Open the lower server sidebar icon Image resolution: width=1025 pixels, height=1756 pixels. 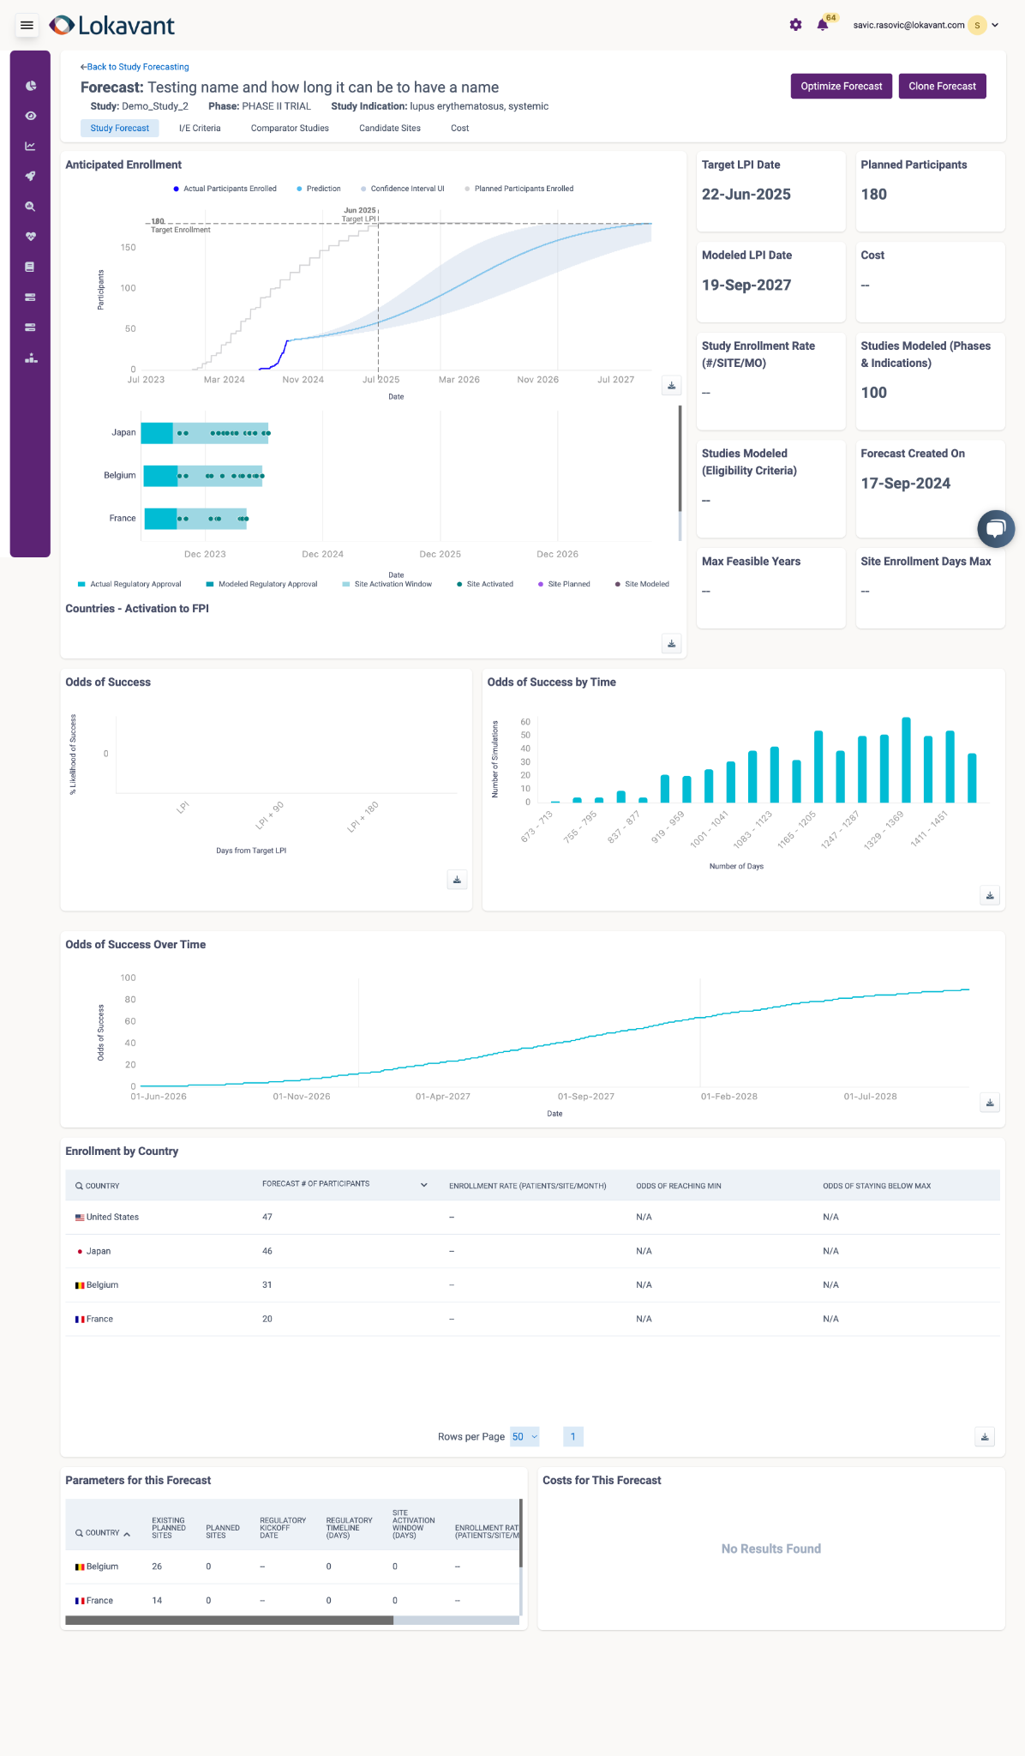tap(30, 328)
